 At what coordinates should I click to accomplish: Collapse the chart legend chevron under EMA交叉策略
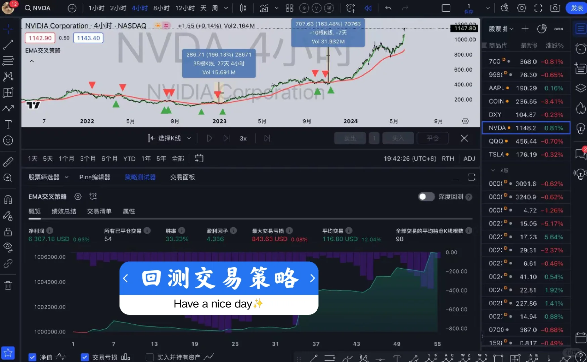pyautogui.click(x=32, y=61)
